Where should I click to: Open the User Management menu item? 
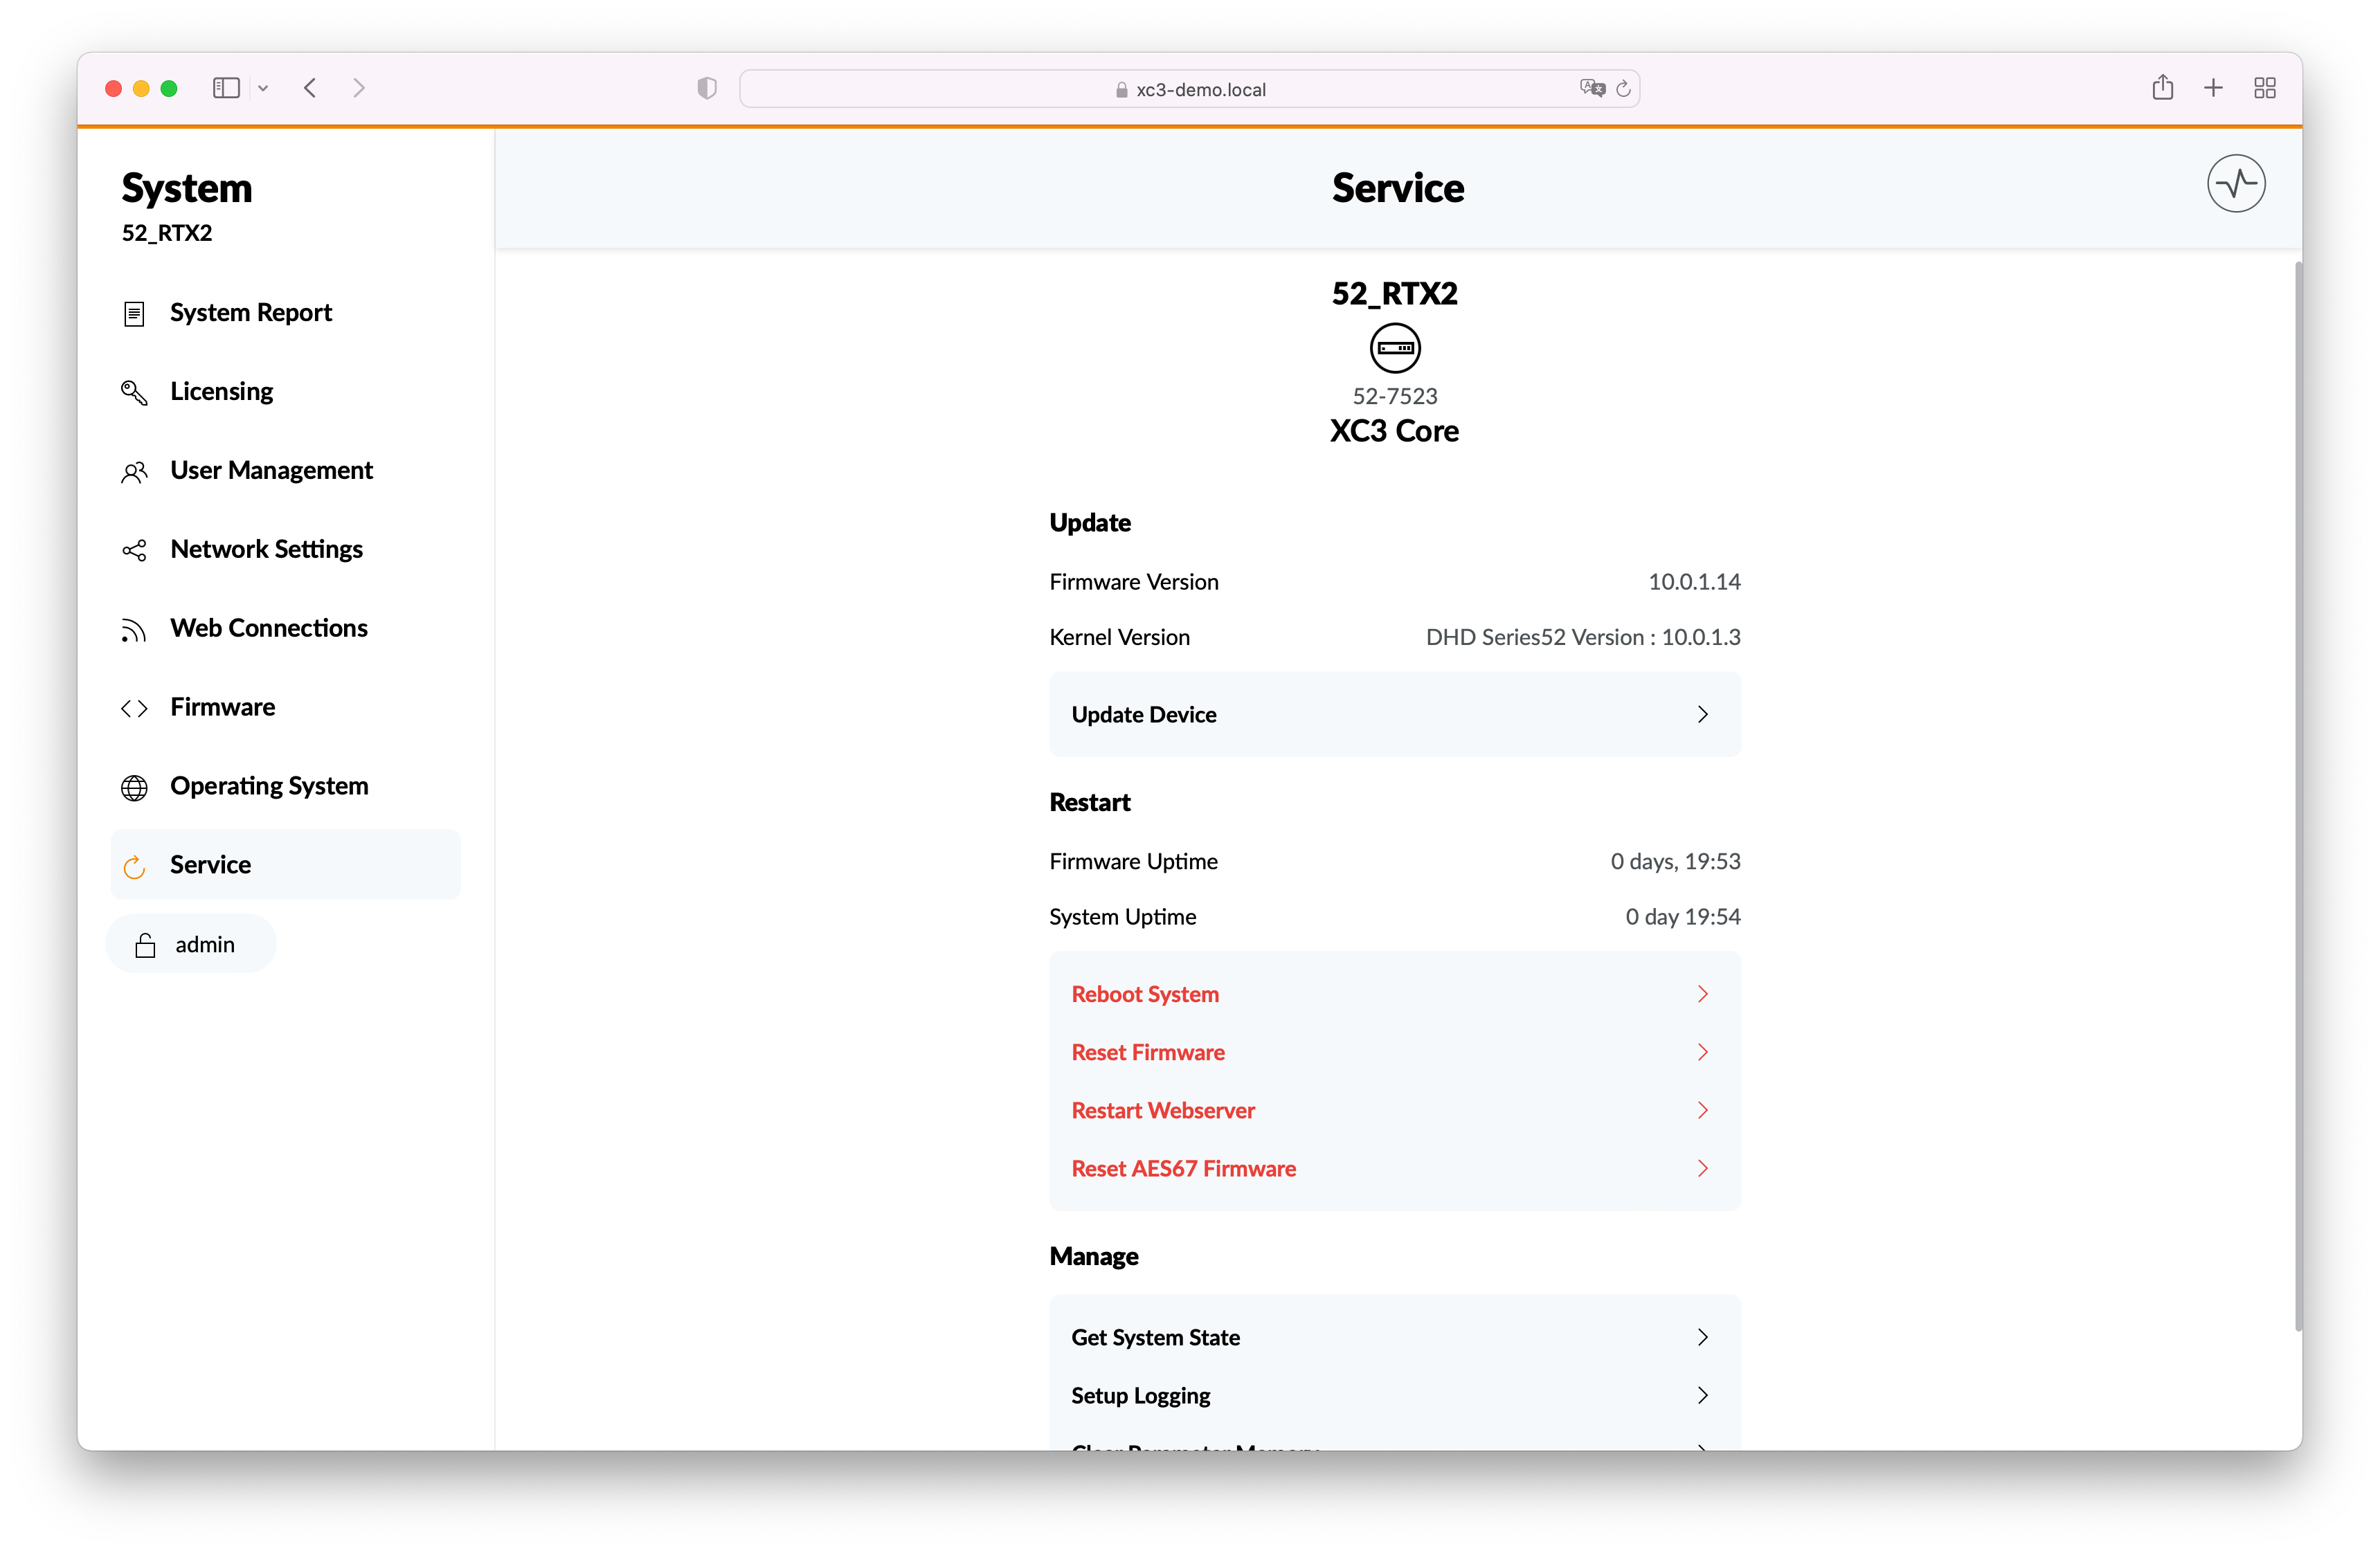point(285,471)
